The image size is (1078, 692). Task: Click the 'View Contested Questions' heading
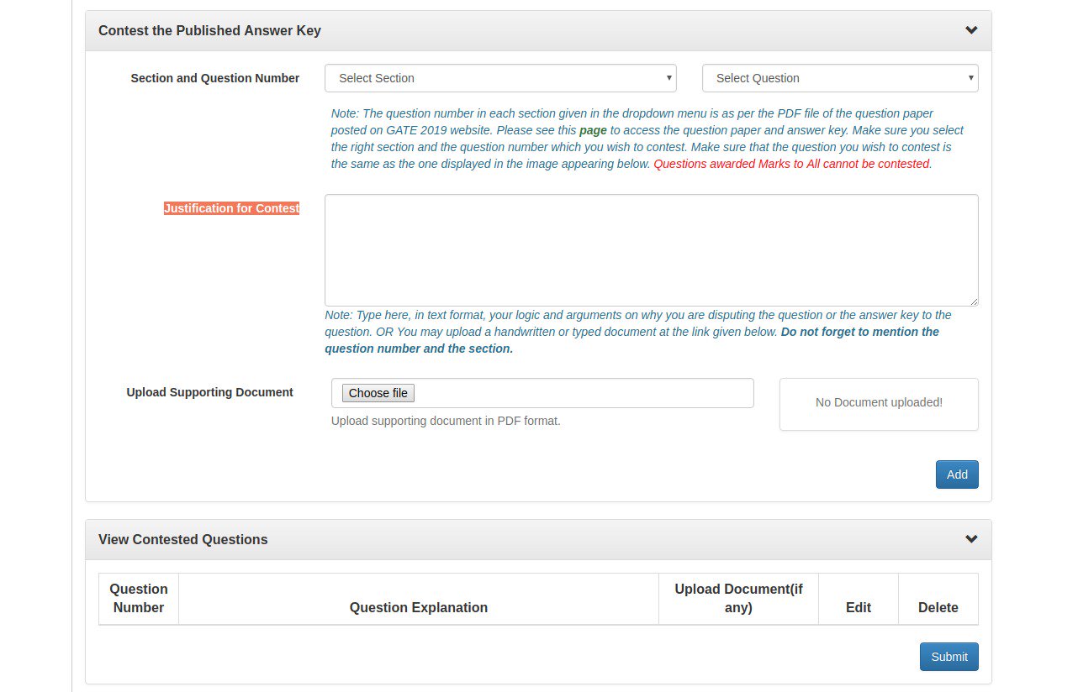[x=183, y=539]
